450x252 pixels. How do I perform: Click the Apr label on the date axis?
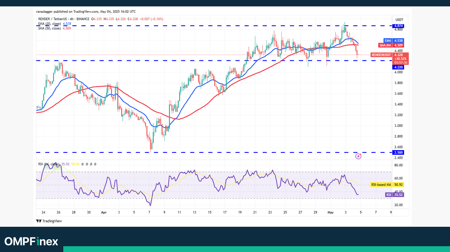click(x=104, y=212)
